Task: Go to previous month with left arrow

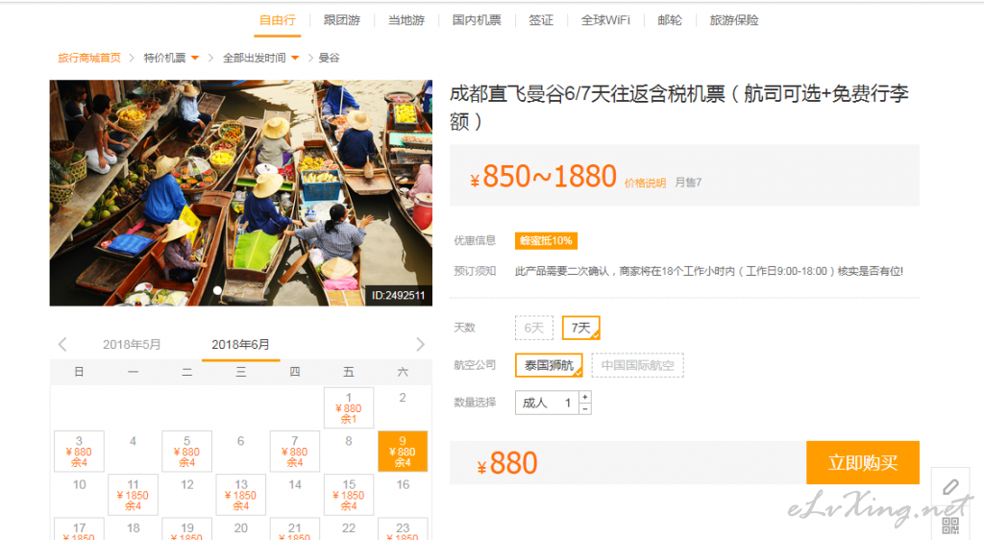Action: click(62, 344)
